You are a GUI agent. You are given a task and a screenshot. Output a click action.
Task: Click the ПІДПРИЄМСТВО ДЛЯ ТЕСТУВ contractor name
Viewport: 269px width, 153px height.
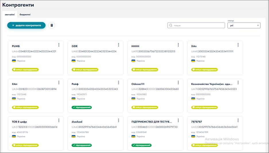point(152,122)
